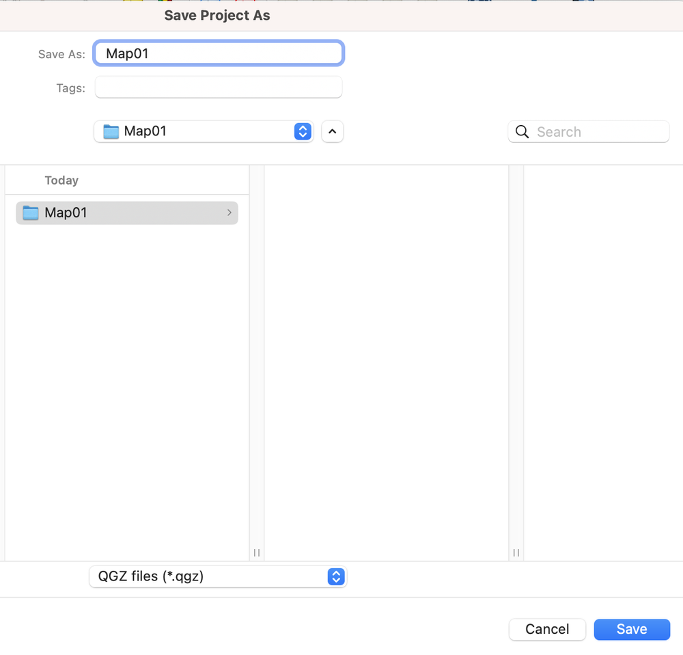The height and width of the screenshot is (655, 683).
Task: Click the Save button
Action: [632, 629]
